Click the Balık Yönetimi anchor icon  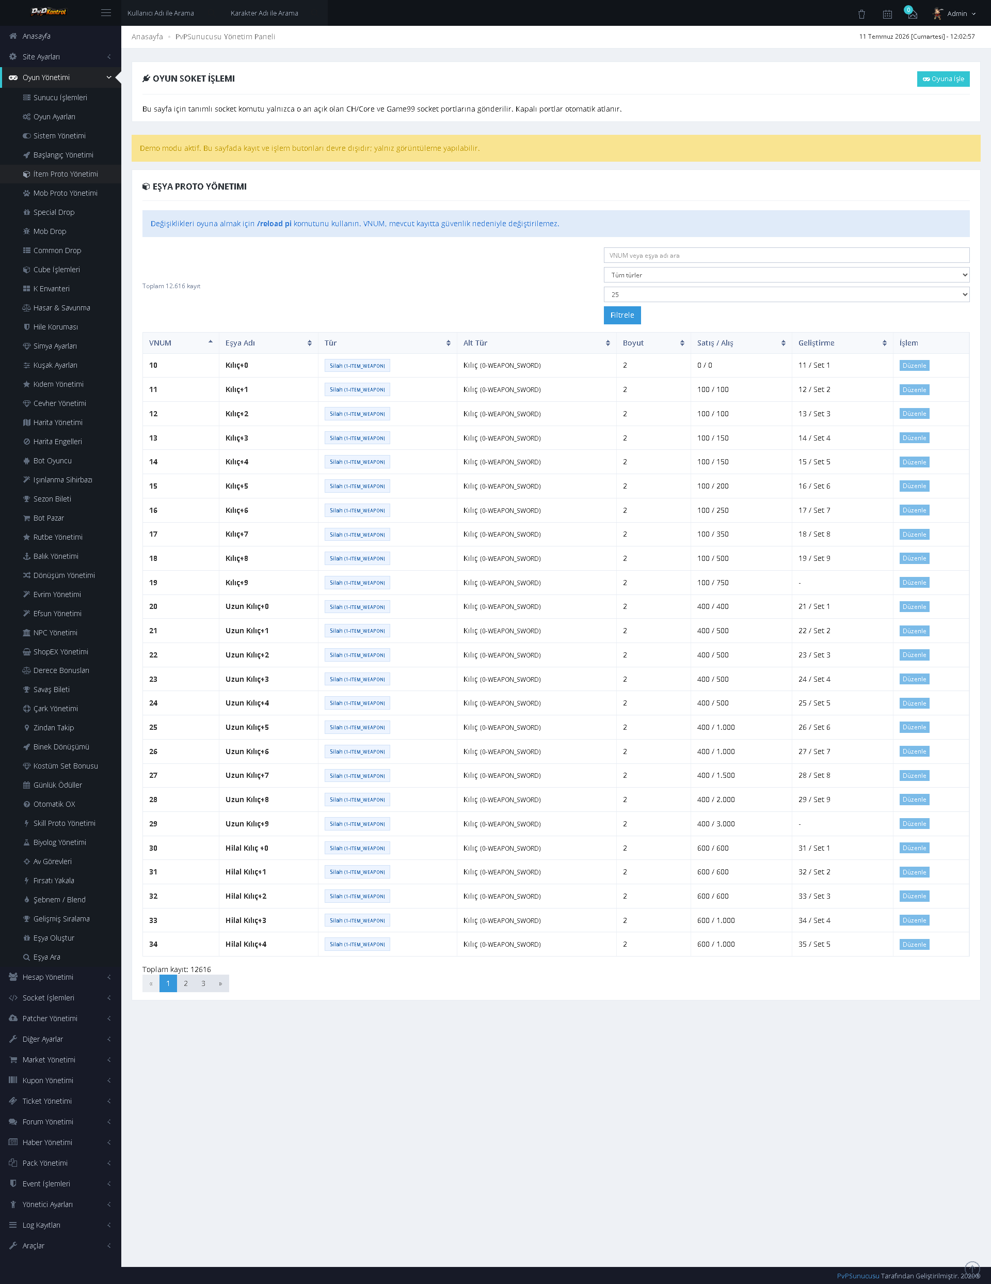coord(26,556)
